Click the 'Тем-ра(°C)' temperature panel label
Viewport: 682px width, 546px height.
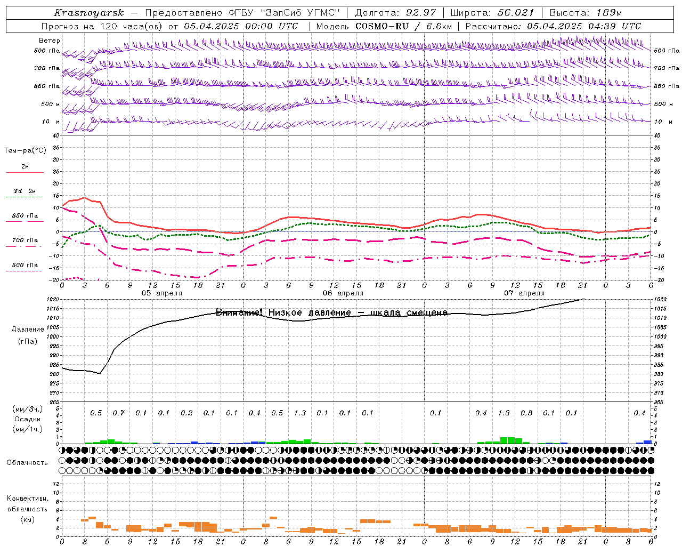tap(25, 151)
